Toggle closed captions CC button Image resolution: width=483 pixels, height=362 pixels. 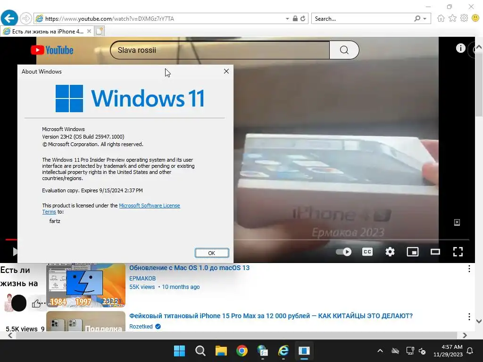coord(367,252)
